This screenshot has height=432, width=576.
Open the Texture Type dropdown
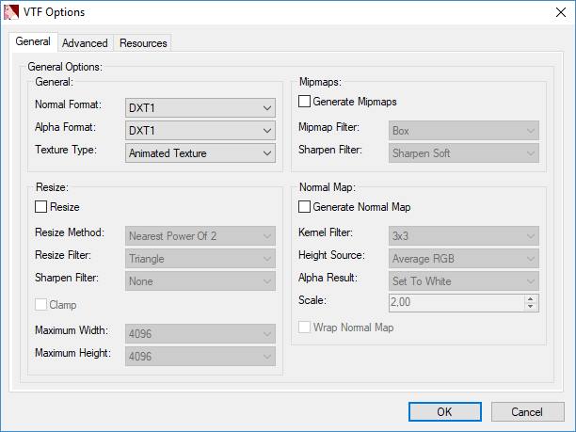point(200,152)
